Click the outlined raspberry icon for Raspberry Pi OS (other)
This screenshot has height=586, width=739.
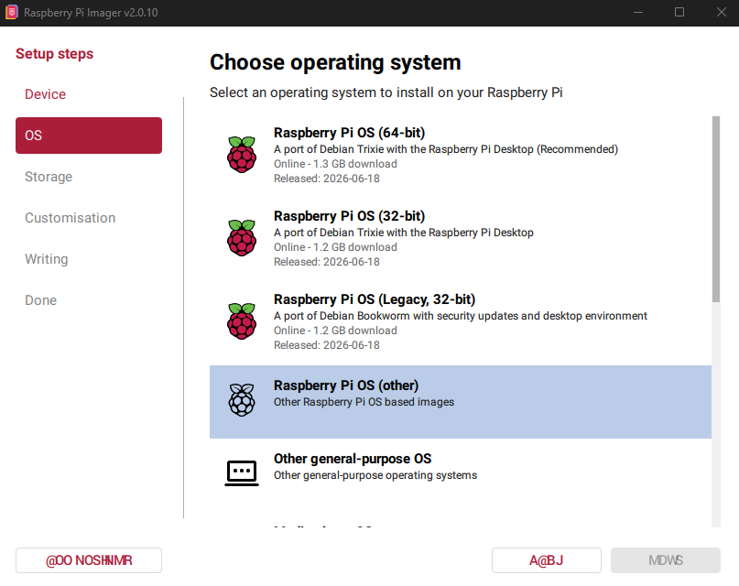[242, 400]
